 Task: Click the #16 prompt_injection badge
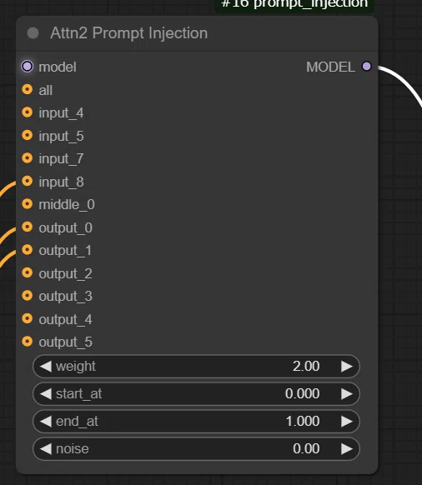click(x=294, y=5)
